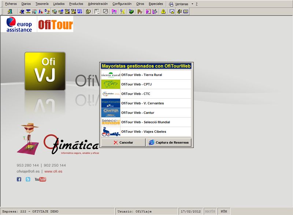
Task: Click the yellow box with E toolbar icon
Action: 67,12
